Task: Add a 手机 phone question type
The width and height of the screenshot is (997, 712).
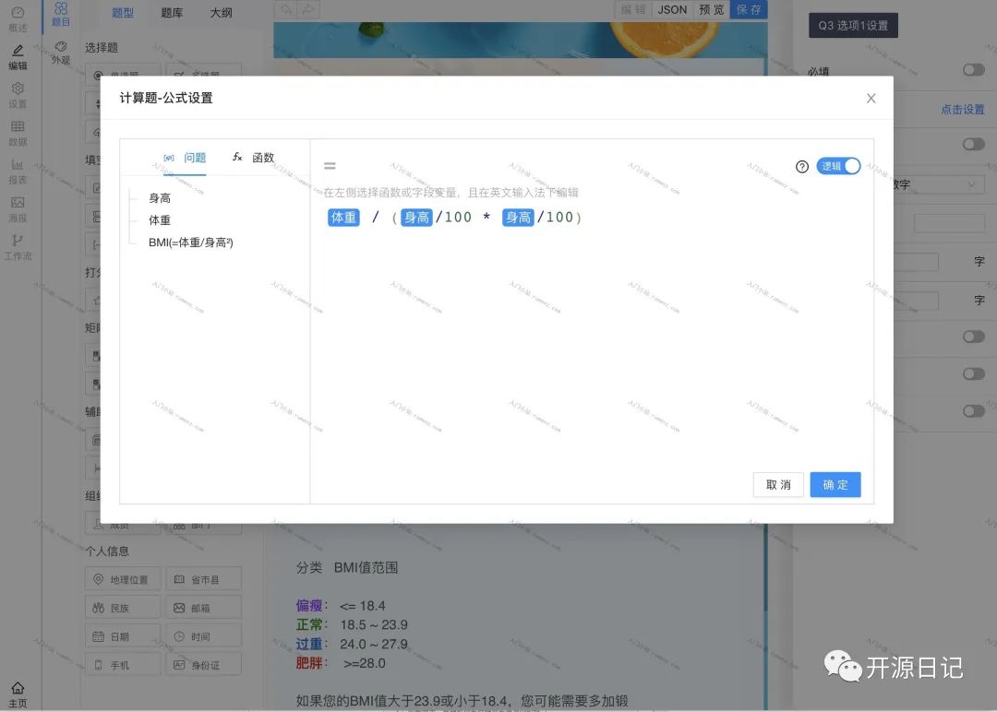Action: click(x=123, y=665)
